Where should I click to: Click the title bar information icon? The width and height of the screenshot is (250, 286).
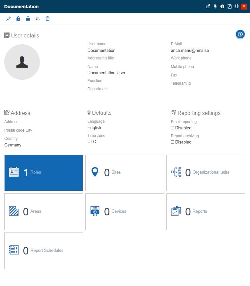(222, 6)
